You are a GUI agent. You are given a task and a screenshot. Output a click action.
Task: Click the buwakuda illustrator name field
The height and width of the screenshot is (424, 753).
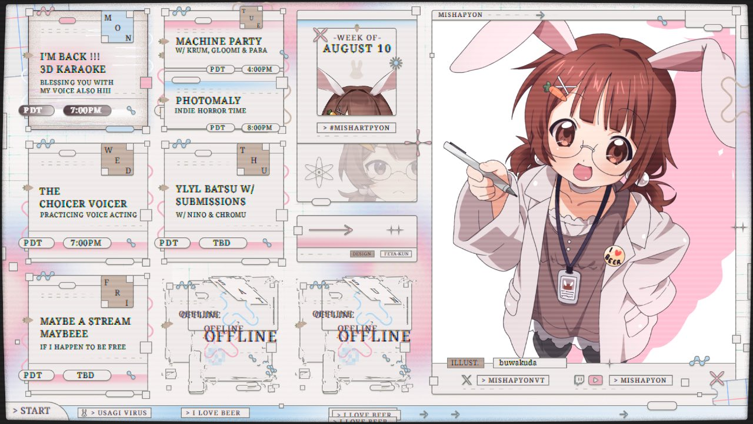tap(529, 363)
